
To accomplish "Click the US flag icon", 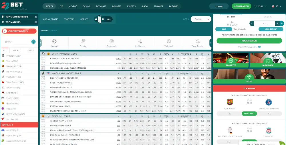I will (x=273, y=6).
